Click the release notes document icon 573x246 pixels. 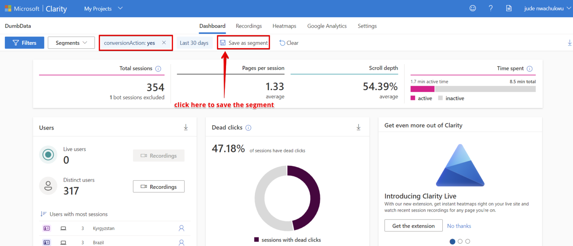pyautogui.click(x=508, y=8)
